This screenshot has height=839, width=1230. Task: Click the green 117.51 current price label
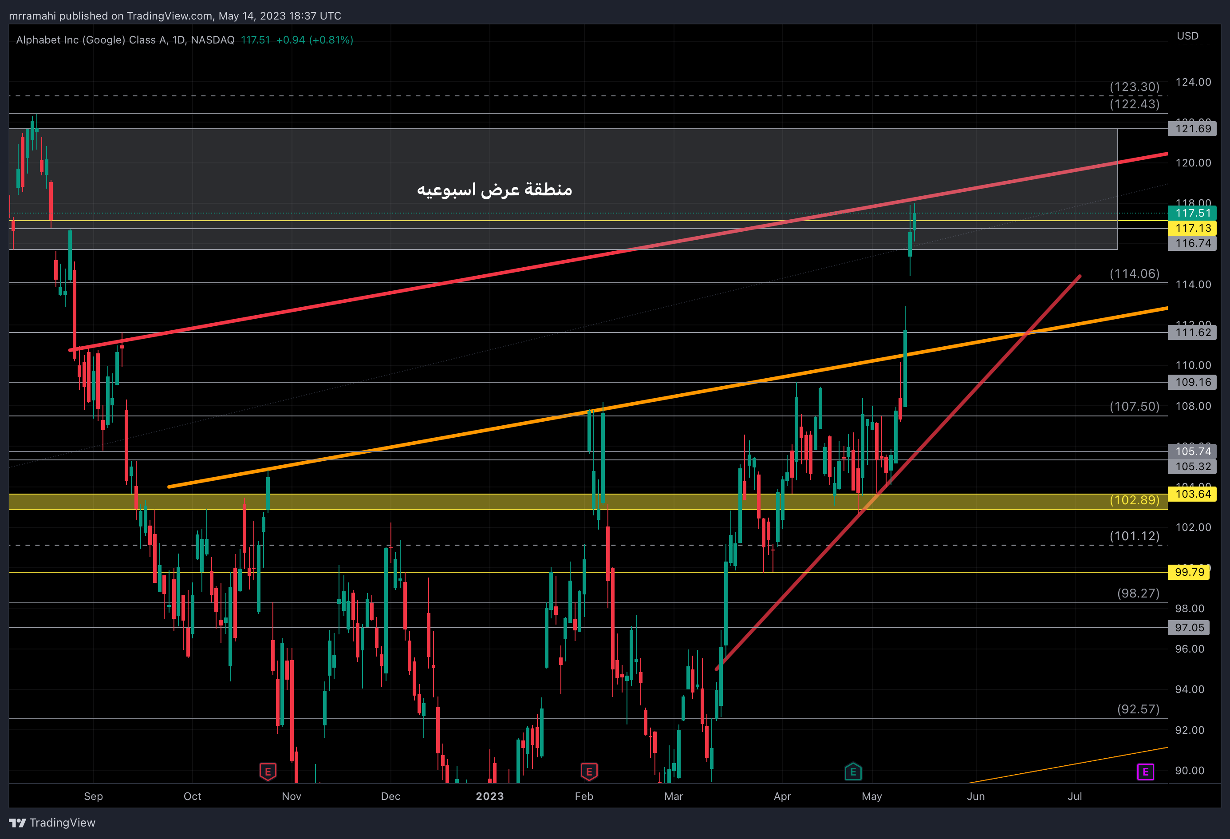(1192, 213)
